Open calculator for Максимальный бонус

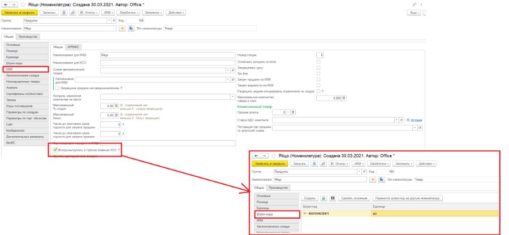(x=117, y=115)
